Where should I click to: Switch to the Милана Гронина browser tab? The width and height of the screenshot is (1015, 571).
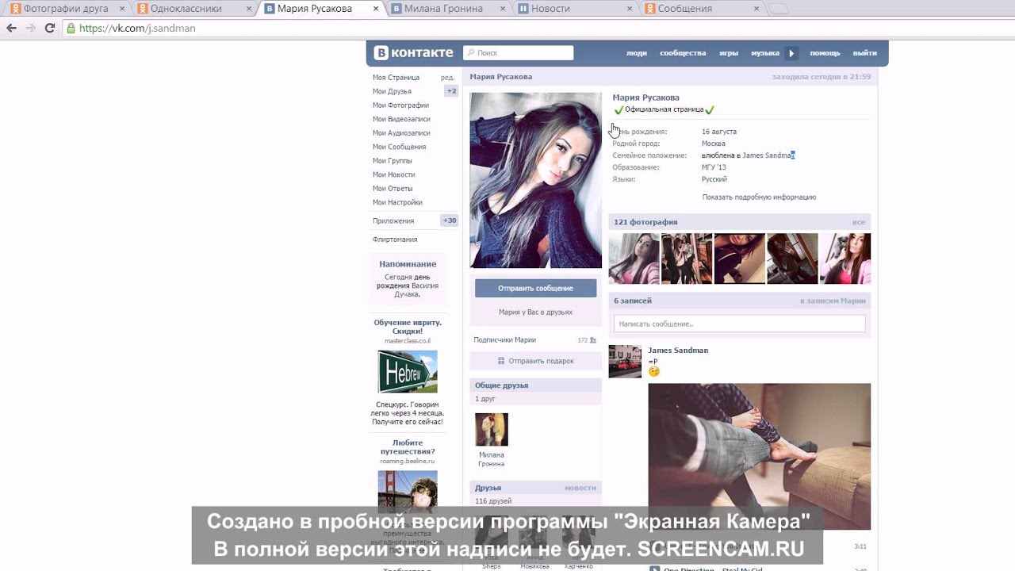pyautogui.click(x=444, y=9)
